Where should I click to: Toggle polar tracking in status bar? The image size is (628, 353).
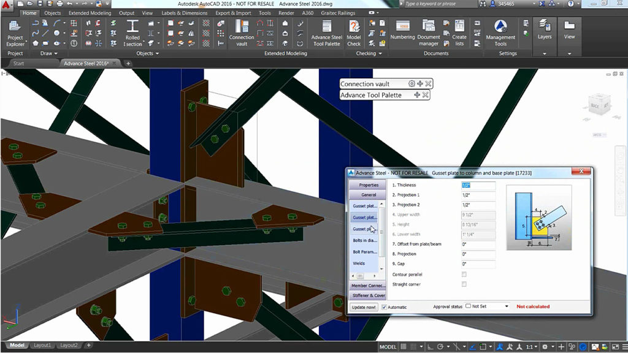click(440, 347)
